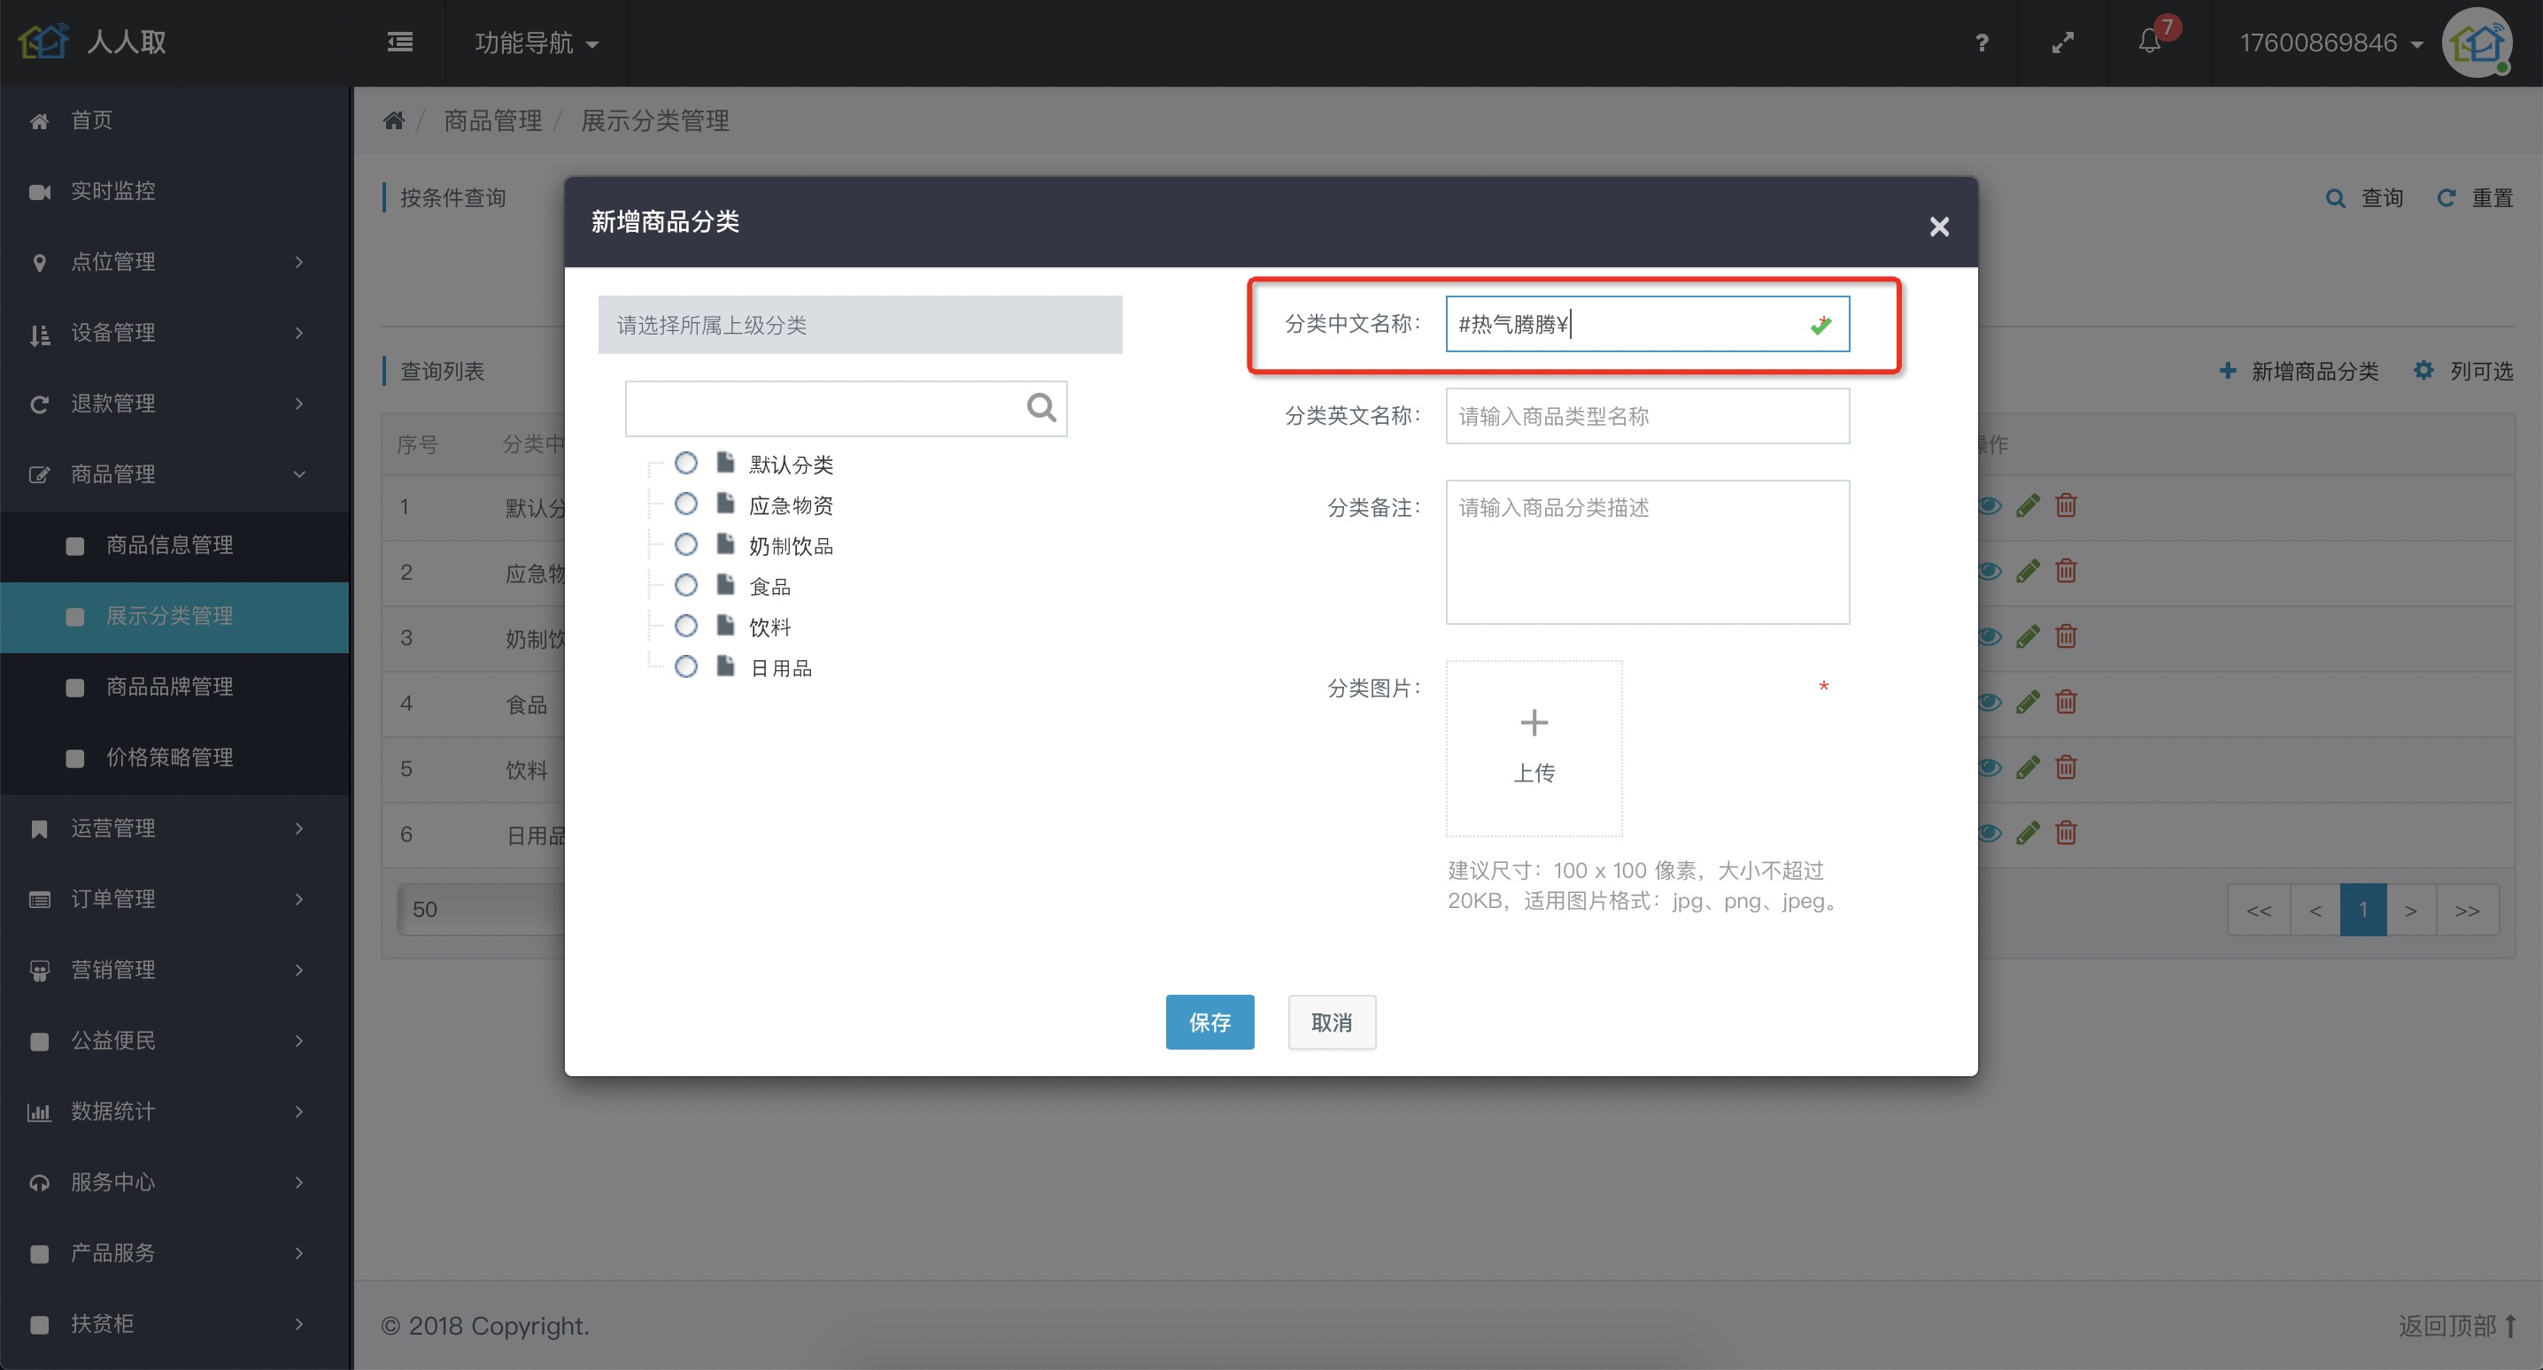Select the 奶制饮品 radio button

point(686,545)
